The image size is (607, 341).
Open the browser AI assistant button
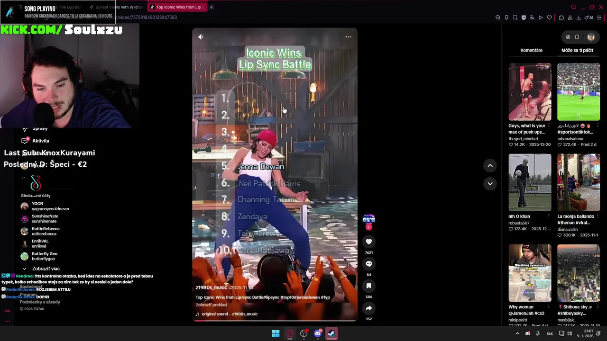pos(589,18)
